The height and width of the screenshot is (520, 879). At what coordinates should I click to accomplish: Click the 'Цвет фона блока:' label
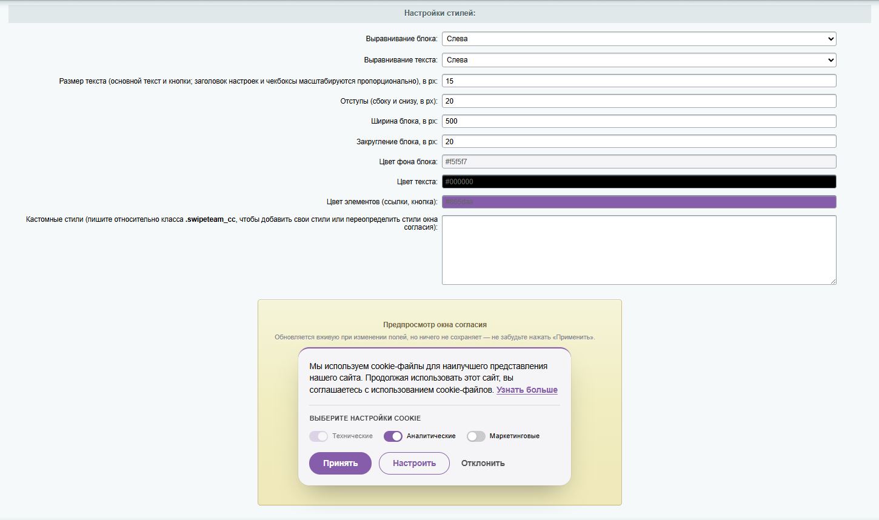(x=408, y=162)
